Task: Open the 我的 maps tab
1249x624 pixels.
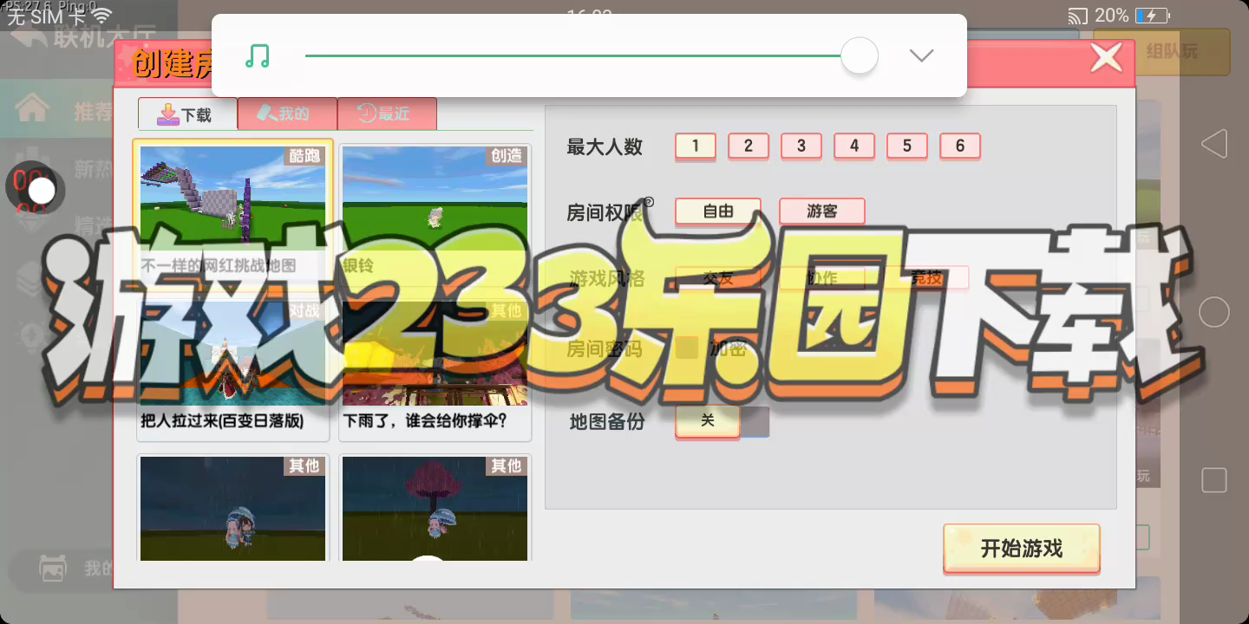Action: 286,114
